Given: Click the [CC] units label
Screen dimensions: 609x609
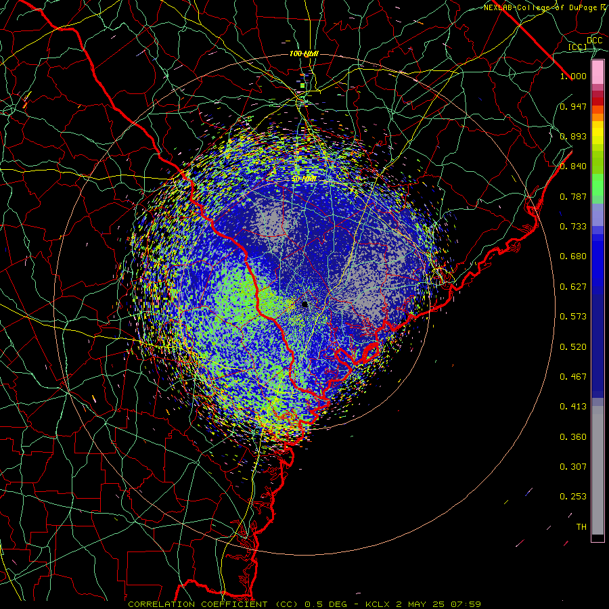Looking at the screenshot, I should pos(578,47).
